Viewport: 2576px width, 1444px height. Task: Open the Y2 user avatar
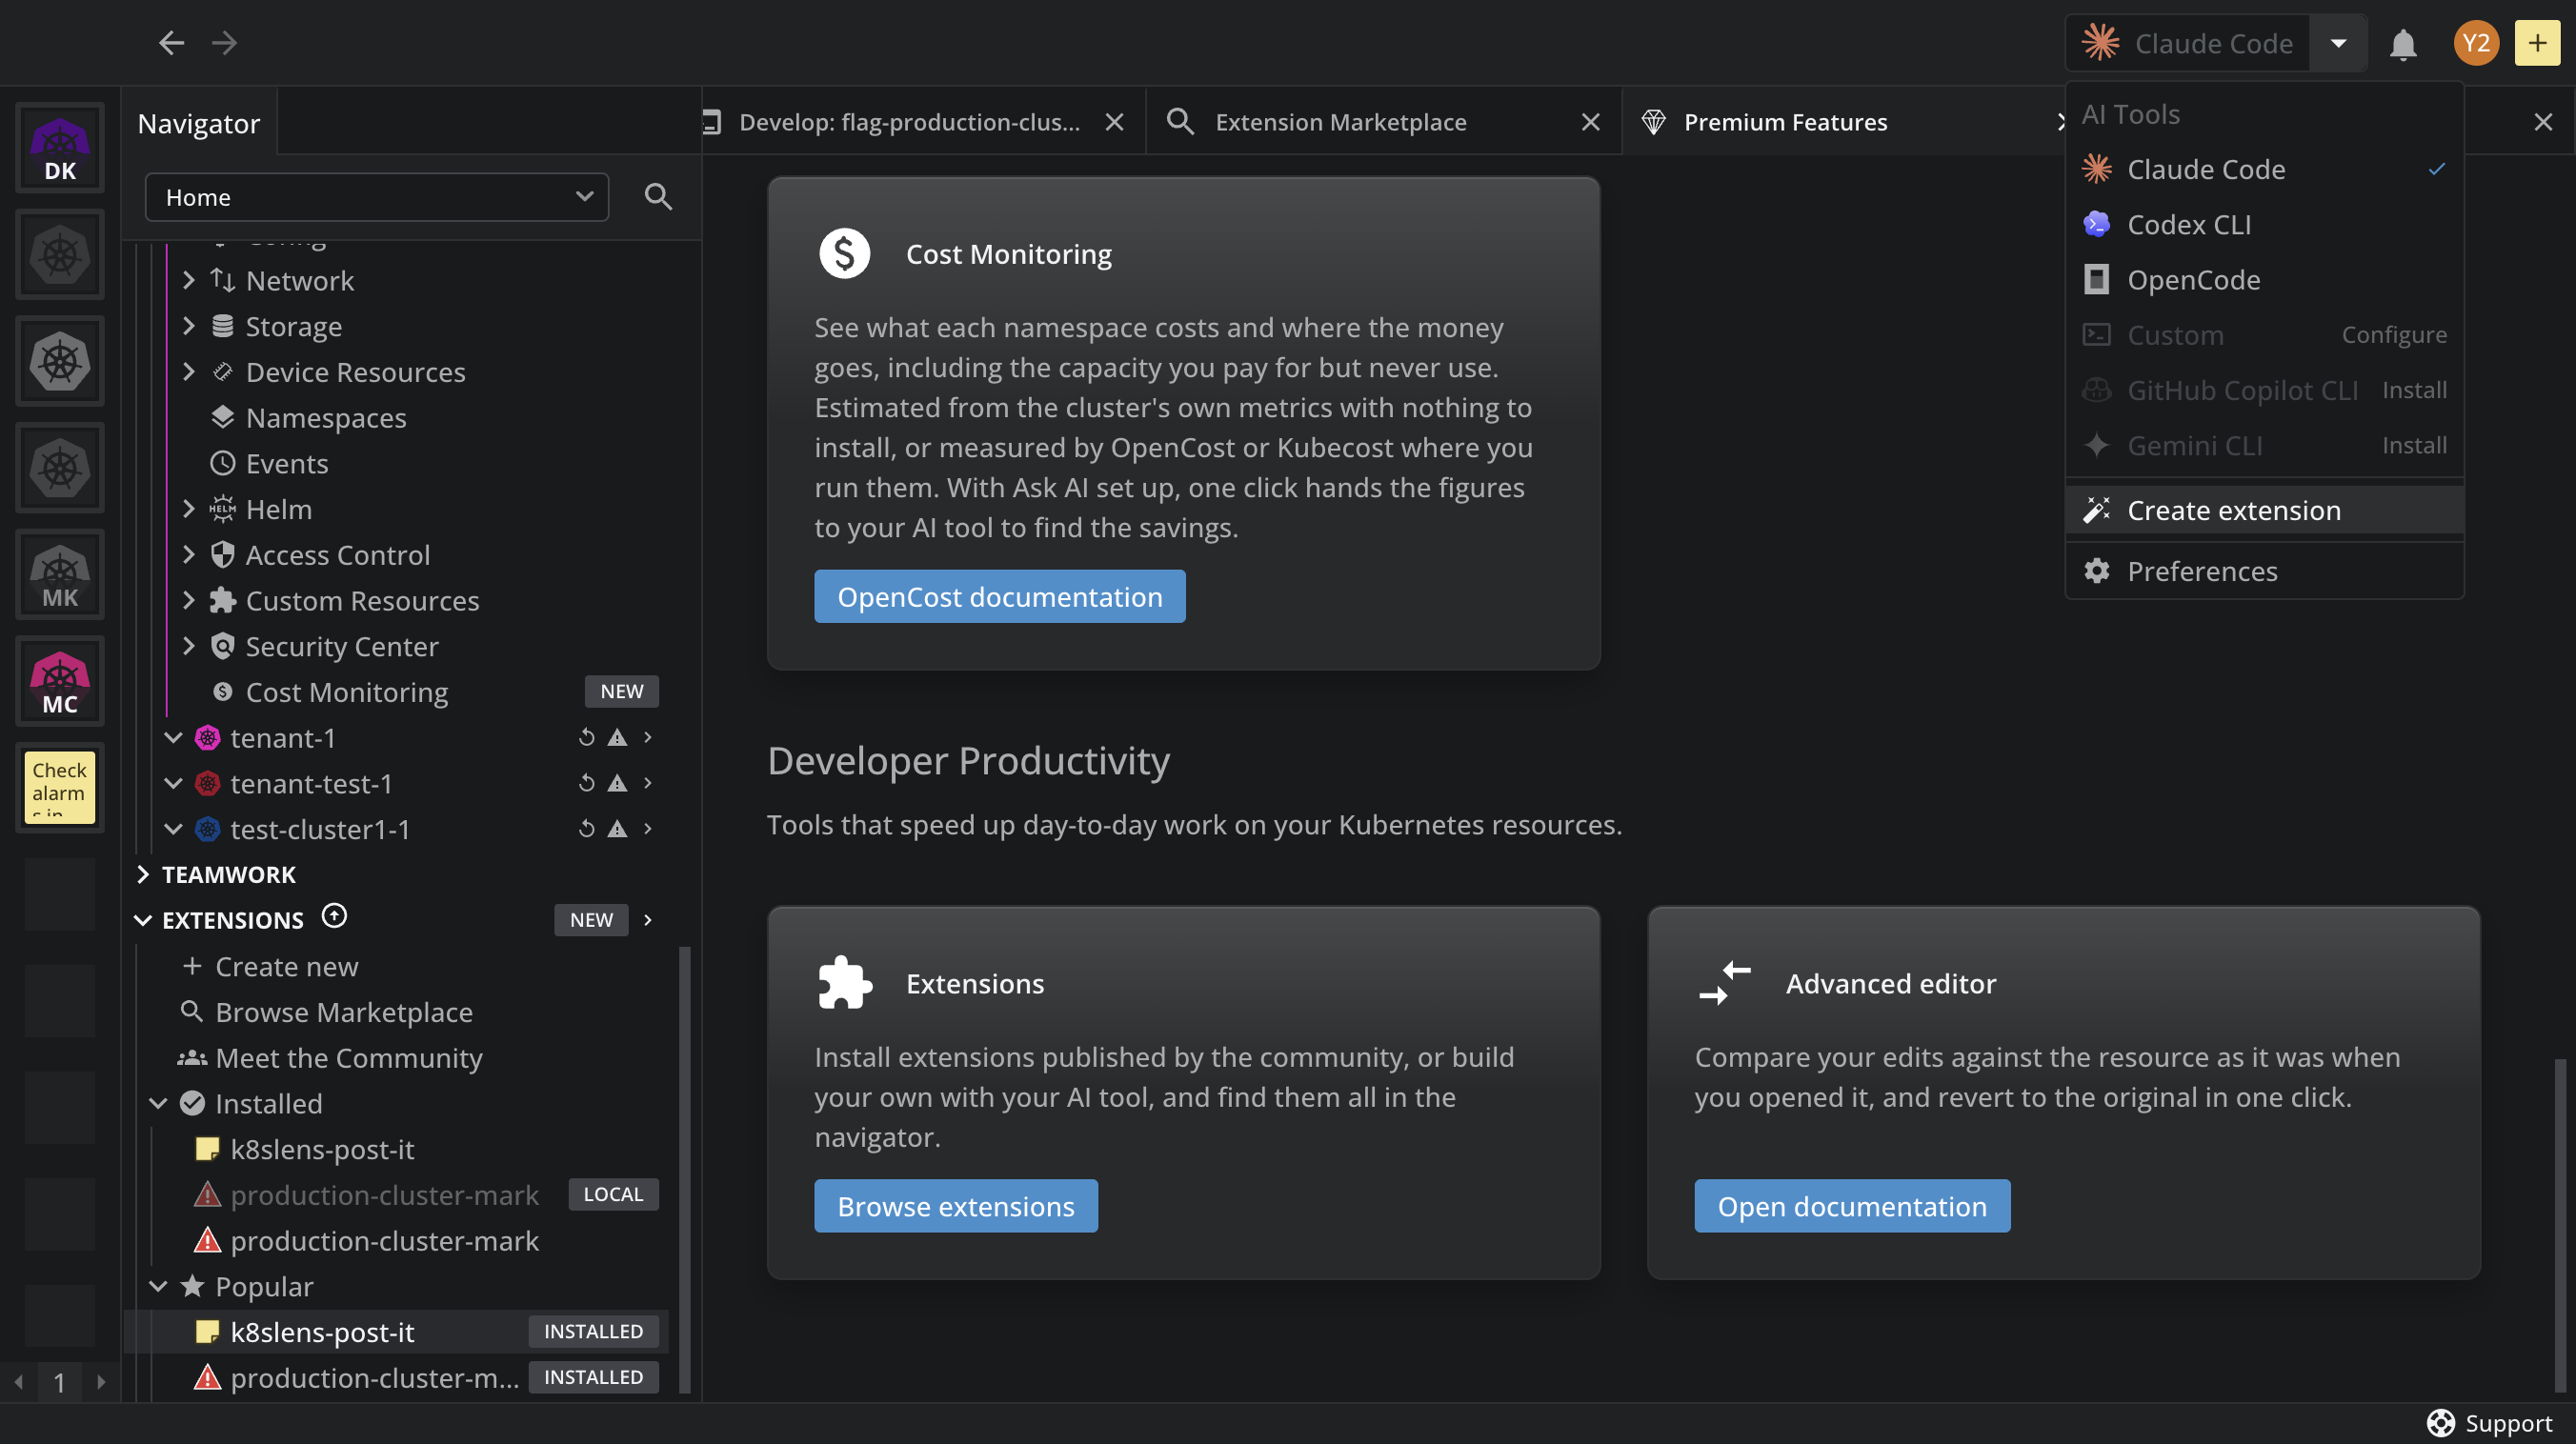(2475, 43)
